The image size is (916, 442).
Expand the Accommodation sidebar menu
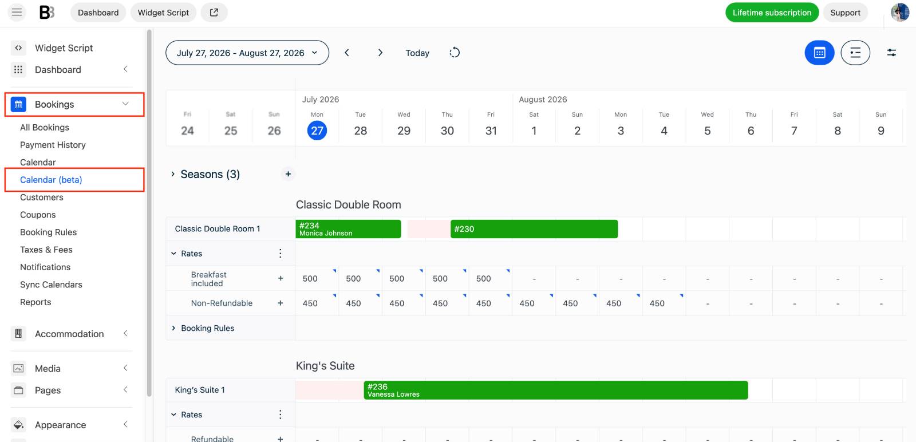125,333
